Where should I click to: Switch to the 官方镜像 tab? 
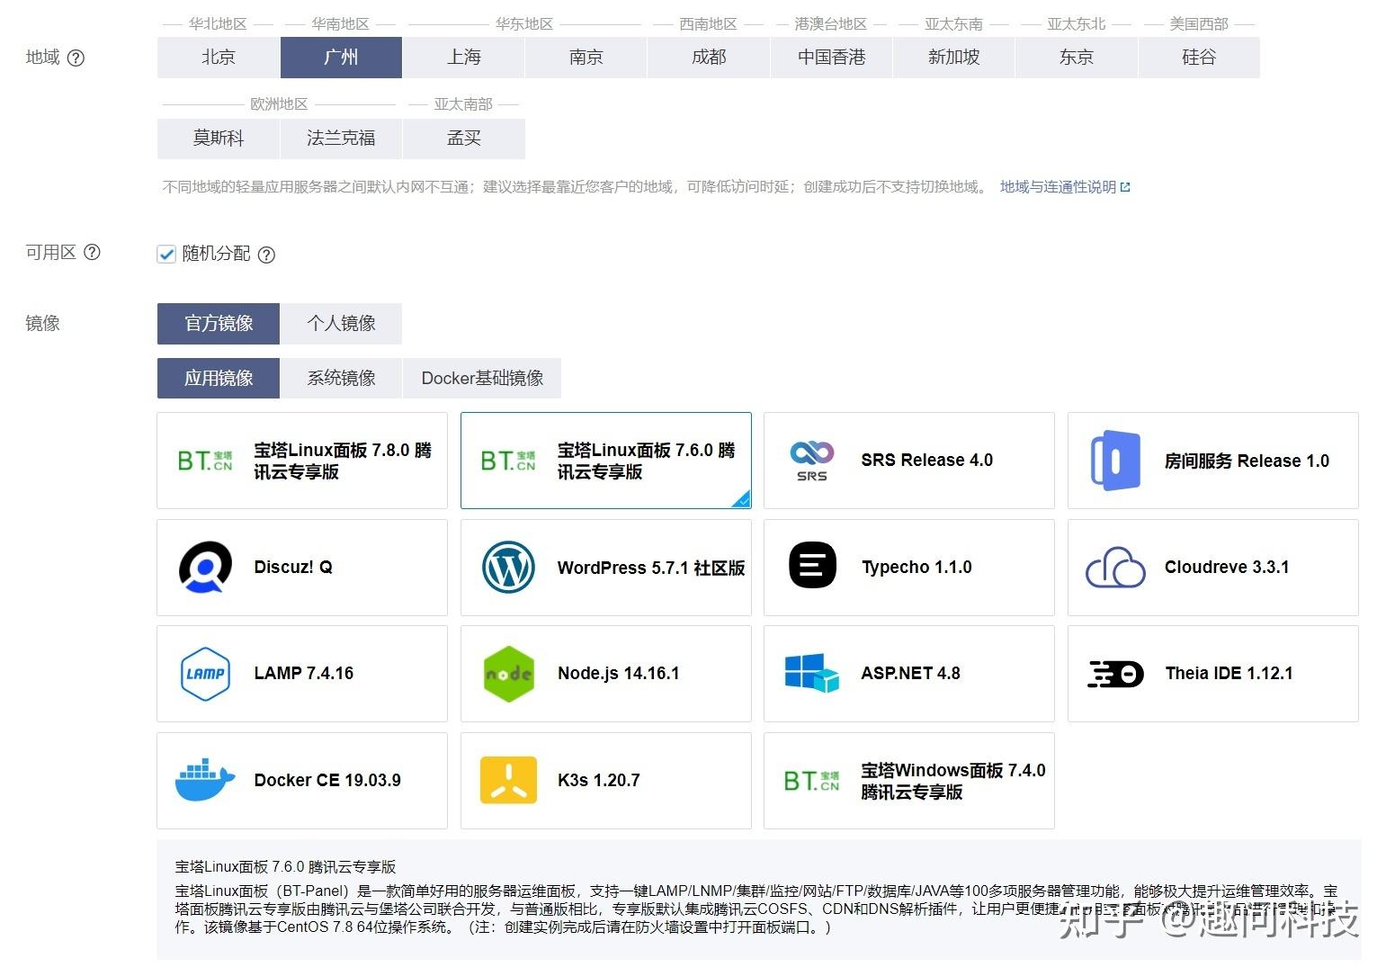tap(219, 324)
